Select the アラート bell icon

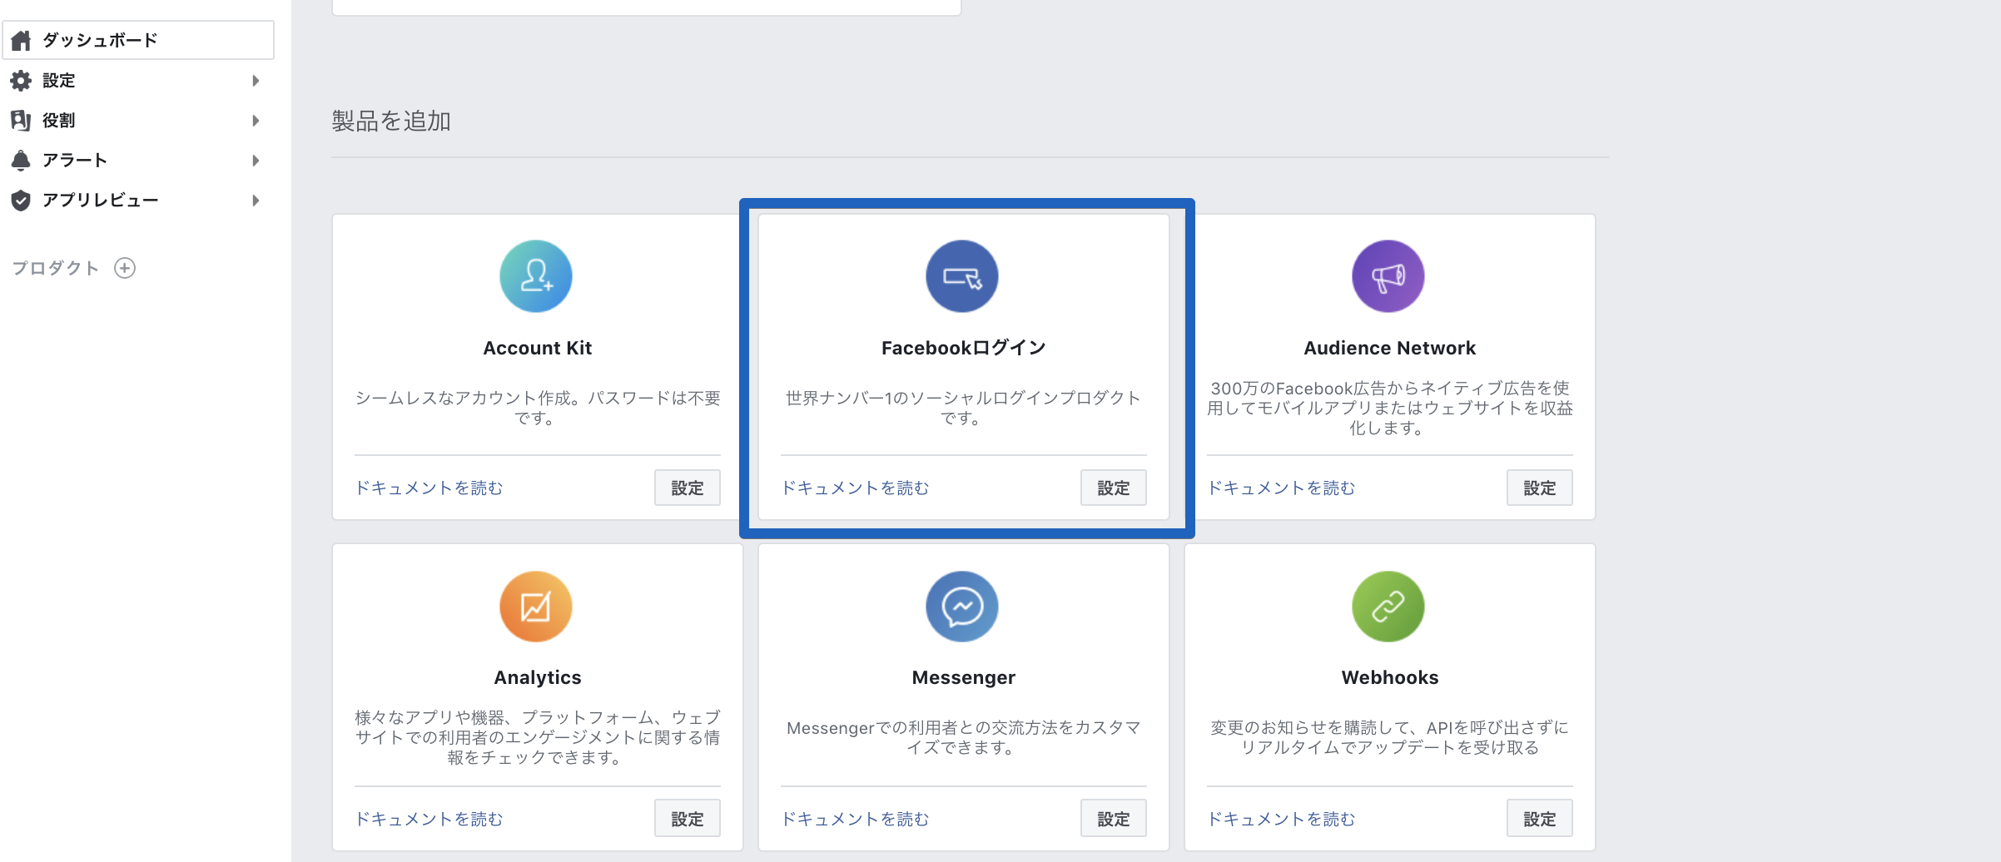coord(21,160)
